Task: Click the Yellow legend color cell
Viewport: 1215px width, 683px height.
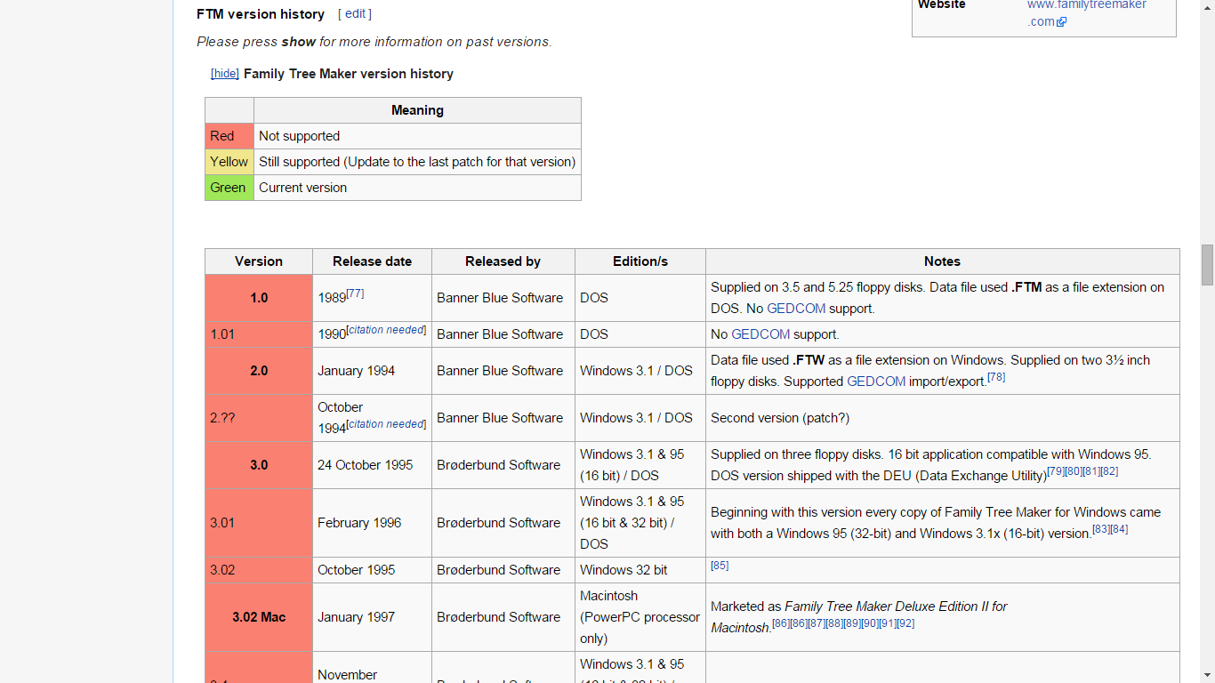Action: pyautogui.click(x=229, y=162)
